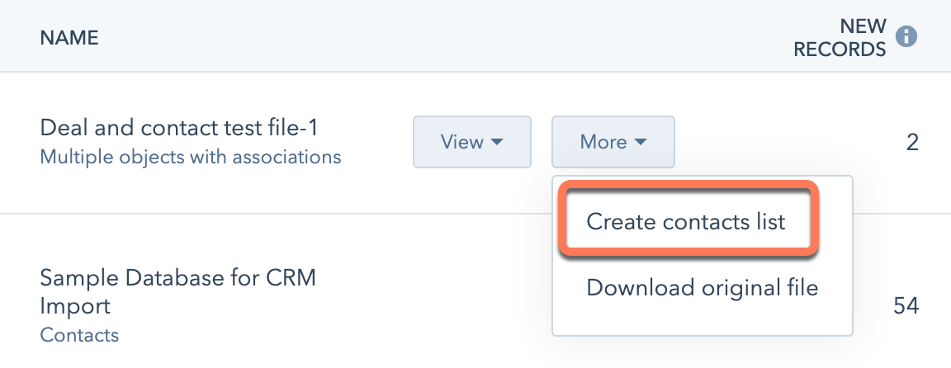Select Create contacts list menu option
Viewport: 951px width, 368px height.
coord(685,221)
